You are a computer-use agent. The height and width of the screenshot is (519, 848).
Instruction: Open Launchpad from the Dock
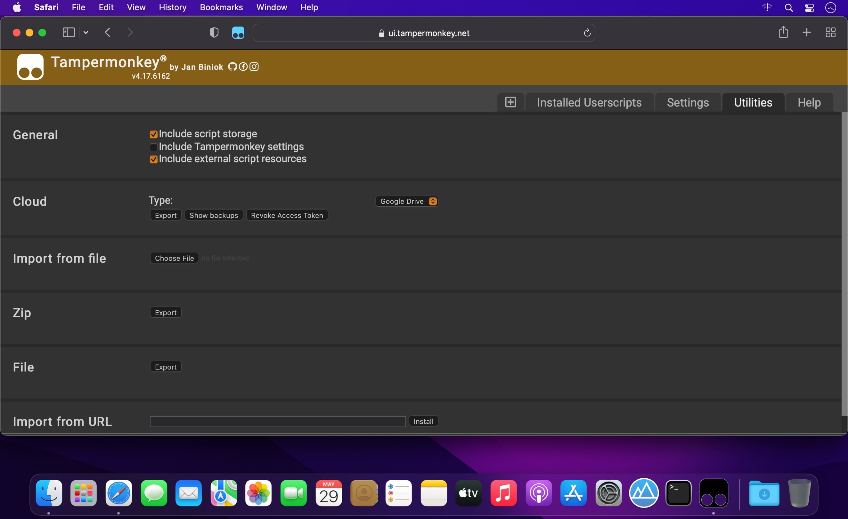click(84, 493)
